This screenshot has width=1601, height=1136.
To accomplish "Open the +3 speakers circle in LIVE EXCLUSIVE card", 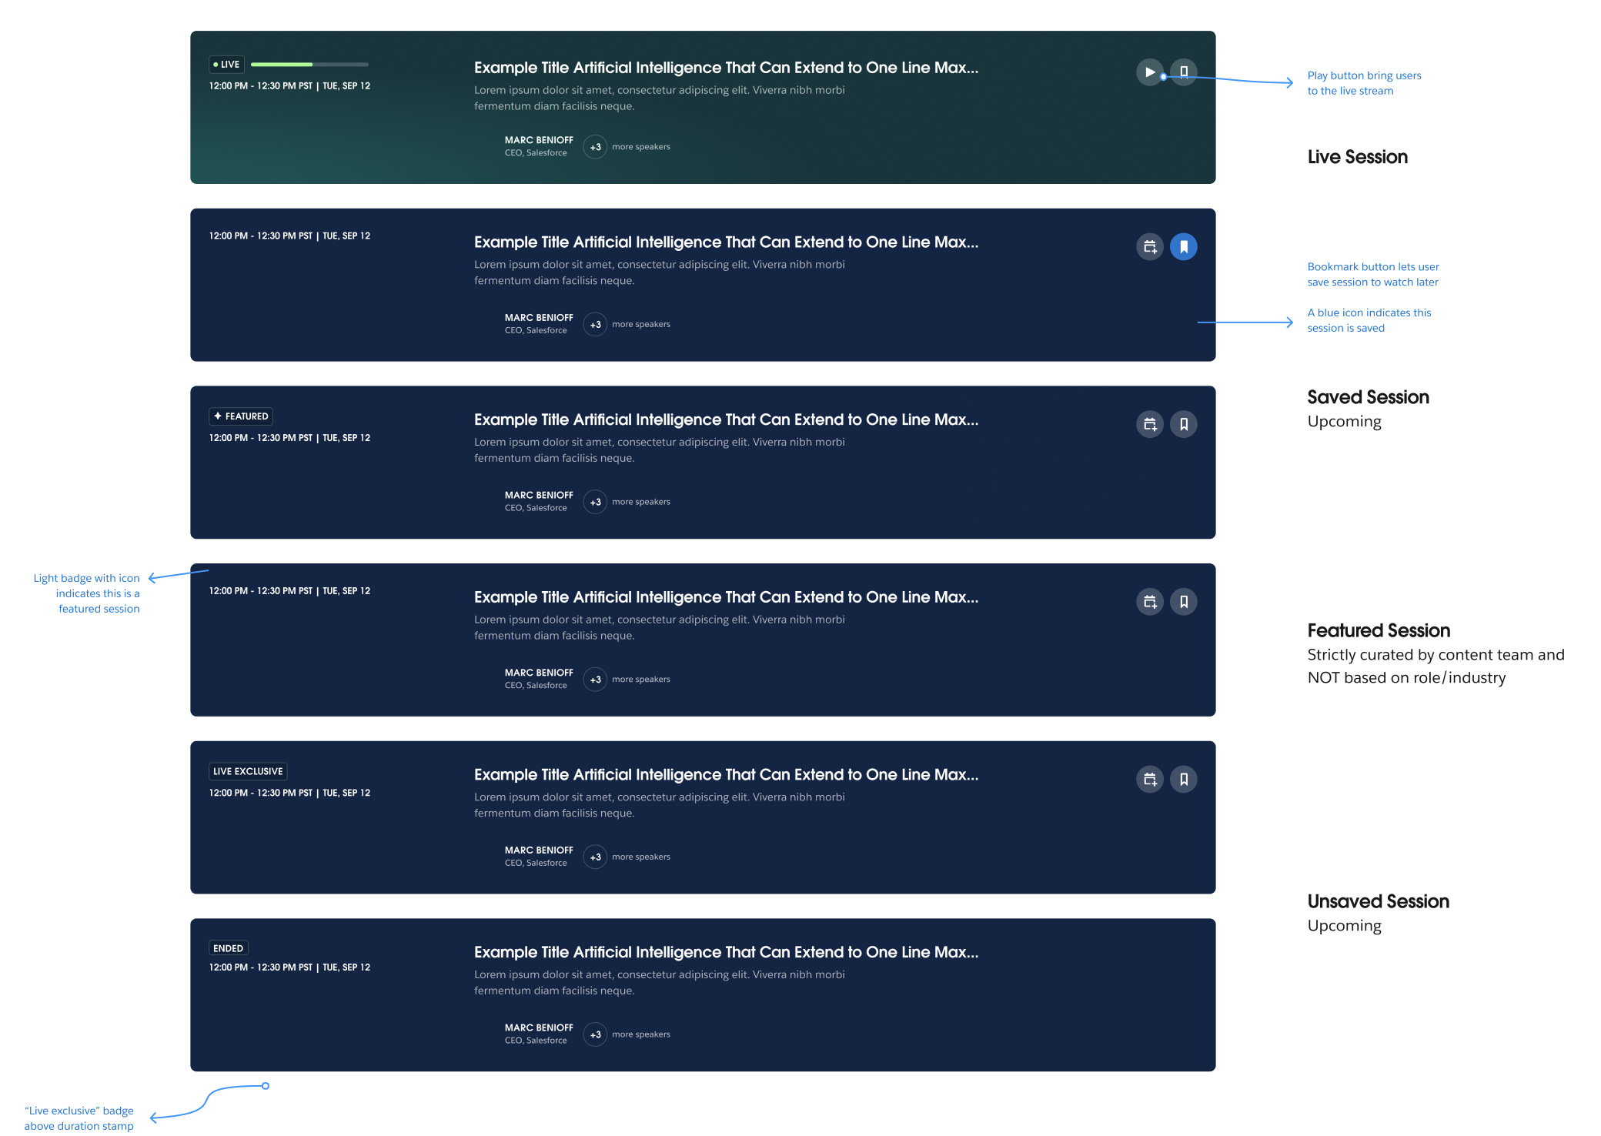I will coord(595,857).
